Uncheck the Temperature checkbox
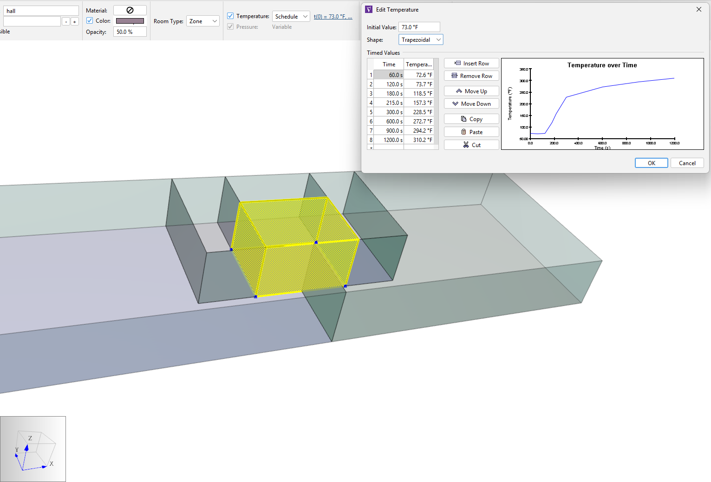The height and width of the screenshot is (482, 711). [x=230, y=16]
